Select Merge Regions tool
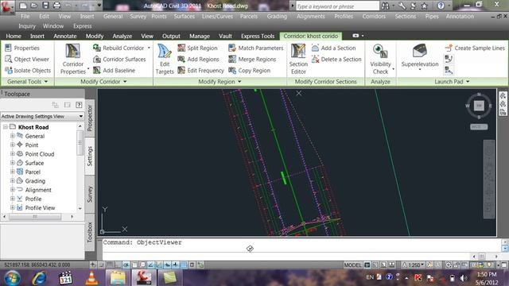This screenshot has height=286, width=509. [x=252, y=60]
